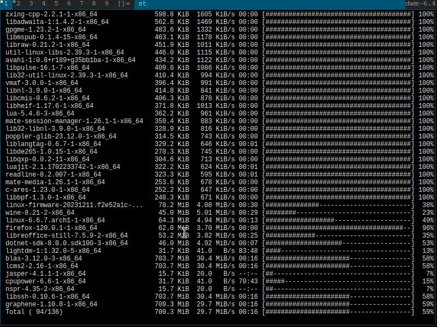Click libheif-1.17.6-1-x86_64 package name
This screenshot has height=327, width=437.
(49, 106)
